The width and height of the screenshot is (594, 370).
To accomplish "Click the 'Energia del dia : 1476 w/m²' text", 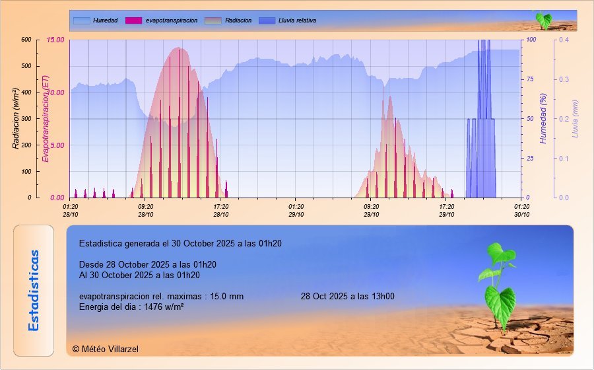I will click(x=131, y=307).
